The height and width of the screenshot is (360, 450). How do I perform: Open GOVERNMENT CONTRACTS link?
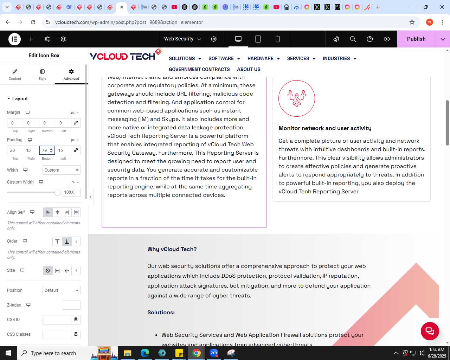(199, 69)
